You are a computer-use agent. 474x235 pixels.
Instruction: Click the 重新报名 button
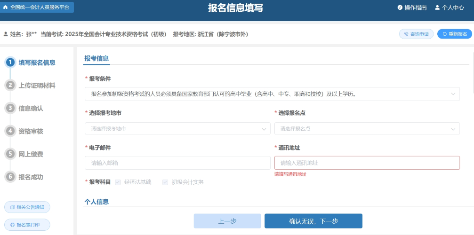pyautogui.click(x=454, y=34)
